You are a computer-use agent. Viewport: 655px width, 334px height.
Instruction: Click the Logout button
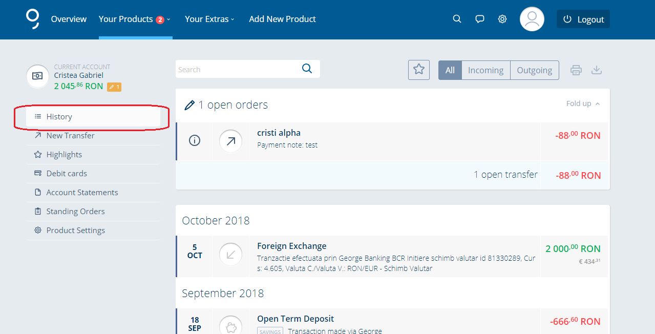coord(583,19)
